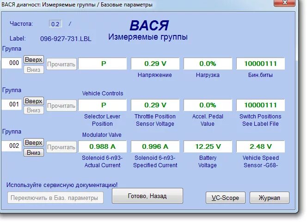Click Переключить в Баз. параметры
307x222 pixels.
click(x=55, y=198)
